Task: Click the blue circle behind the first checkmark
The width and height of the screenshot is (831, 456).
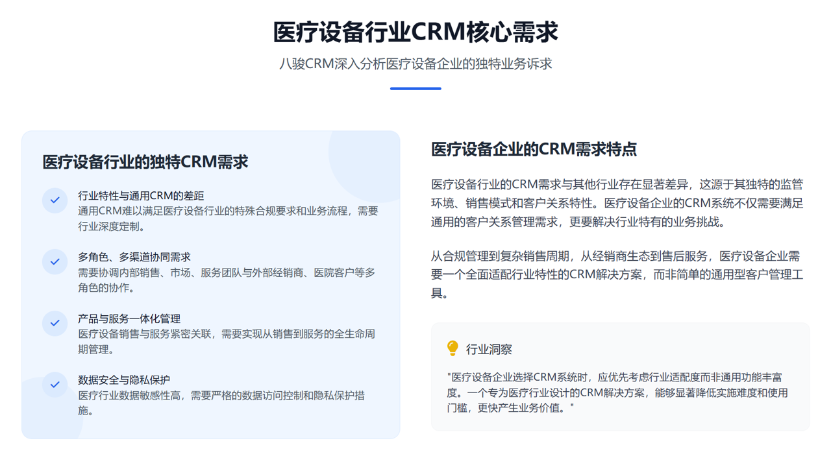Action: pos(55,200)
